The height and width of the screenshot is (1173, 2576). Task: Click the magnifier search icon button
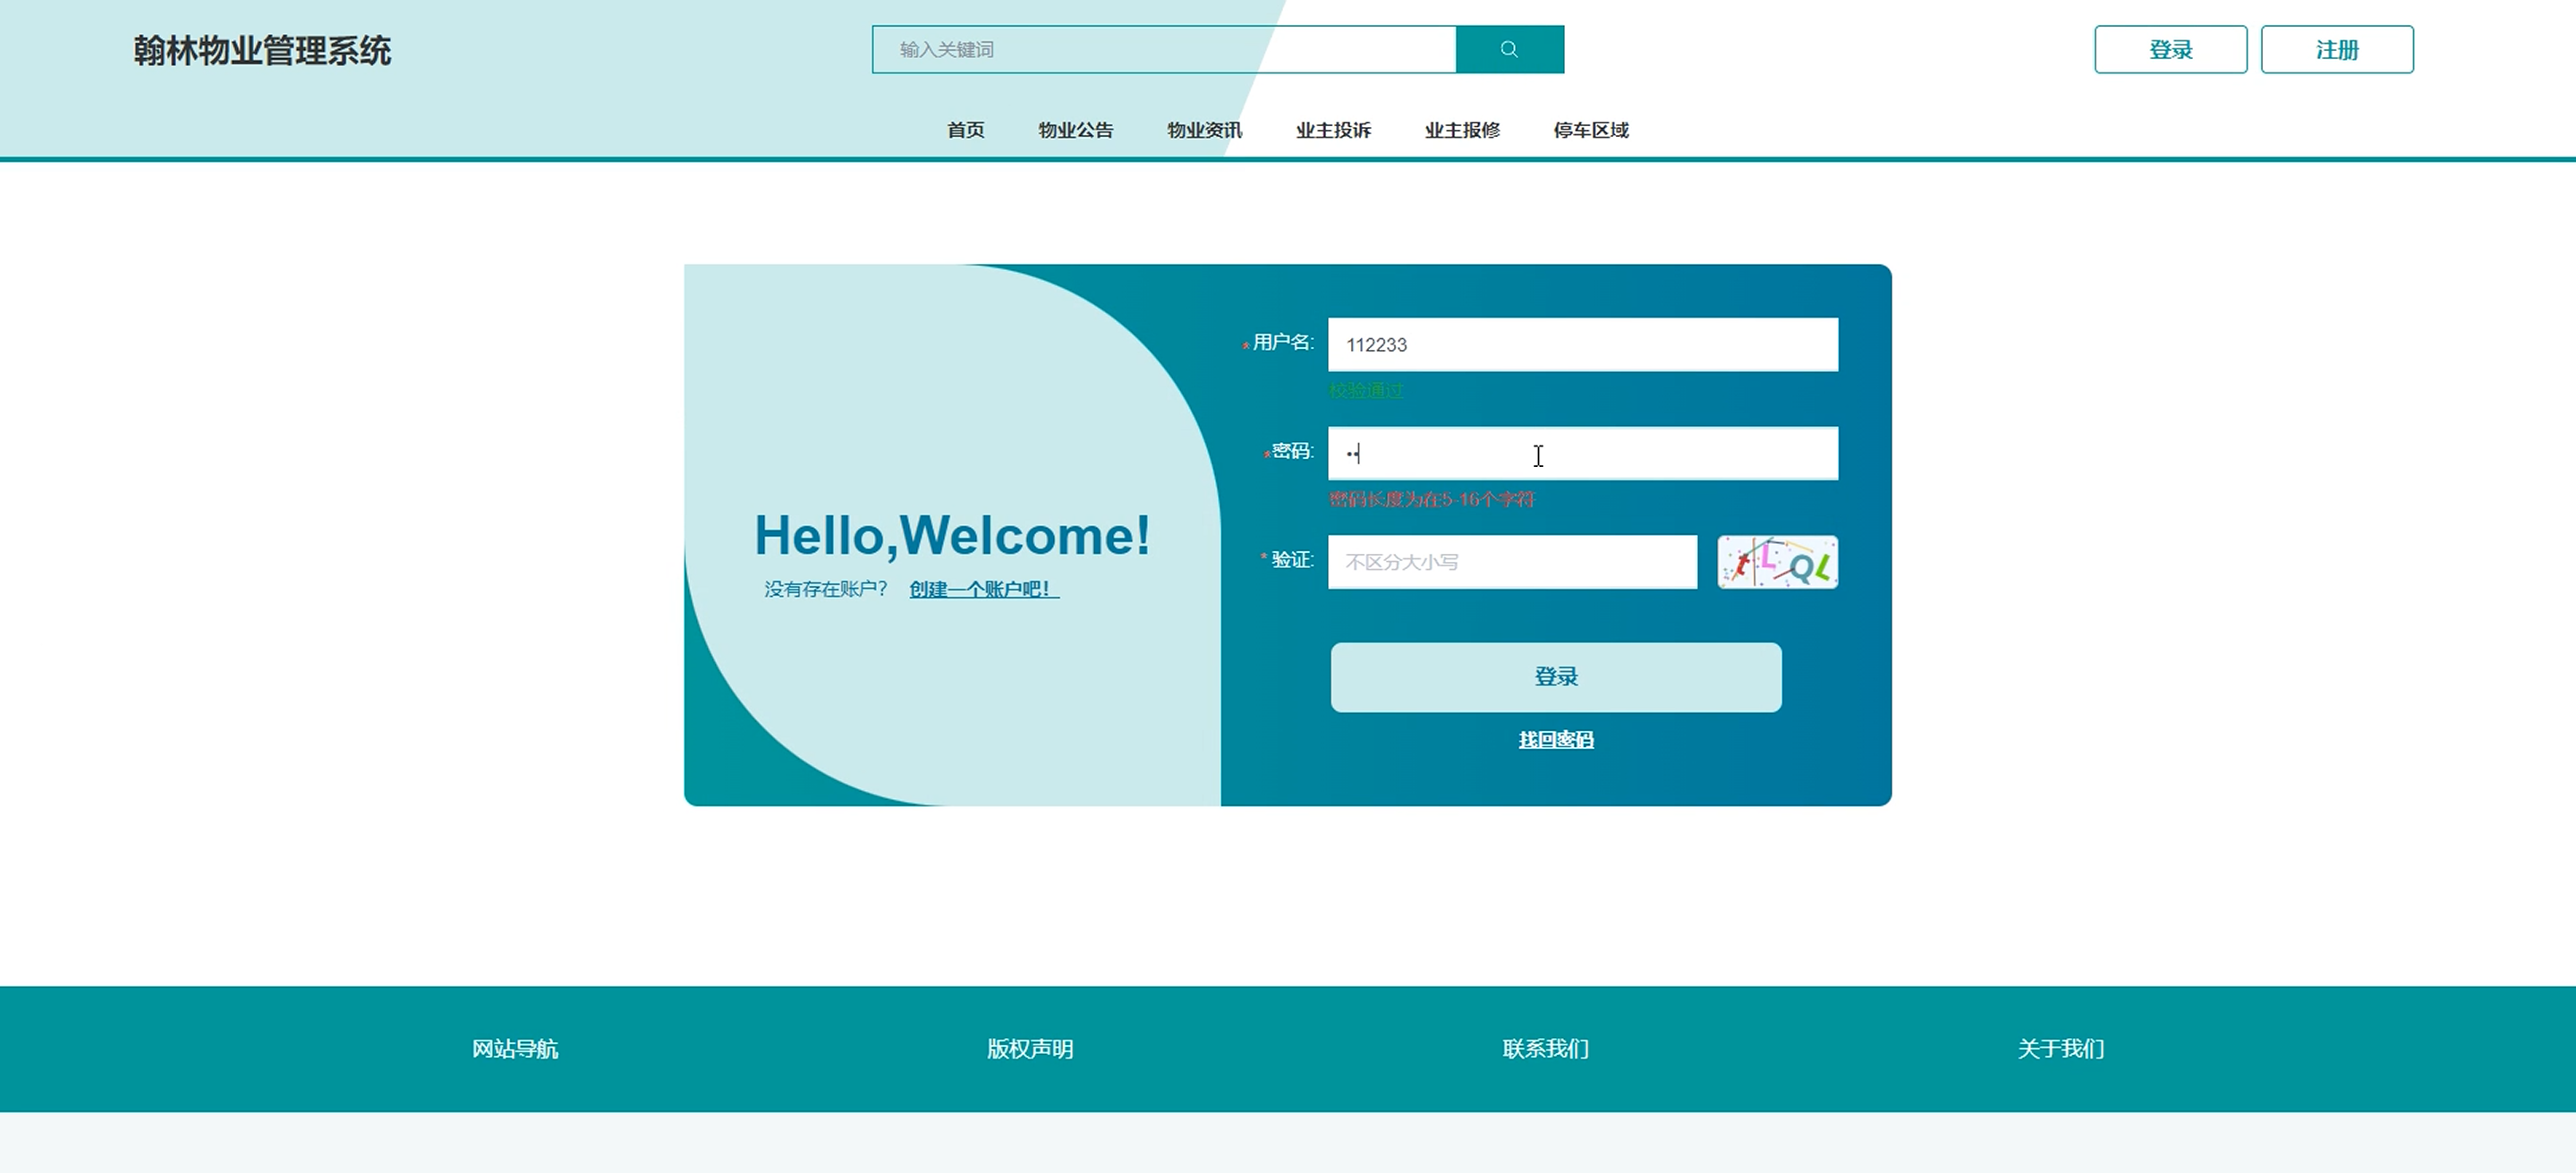point(1509,49)
